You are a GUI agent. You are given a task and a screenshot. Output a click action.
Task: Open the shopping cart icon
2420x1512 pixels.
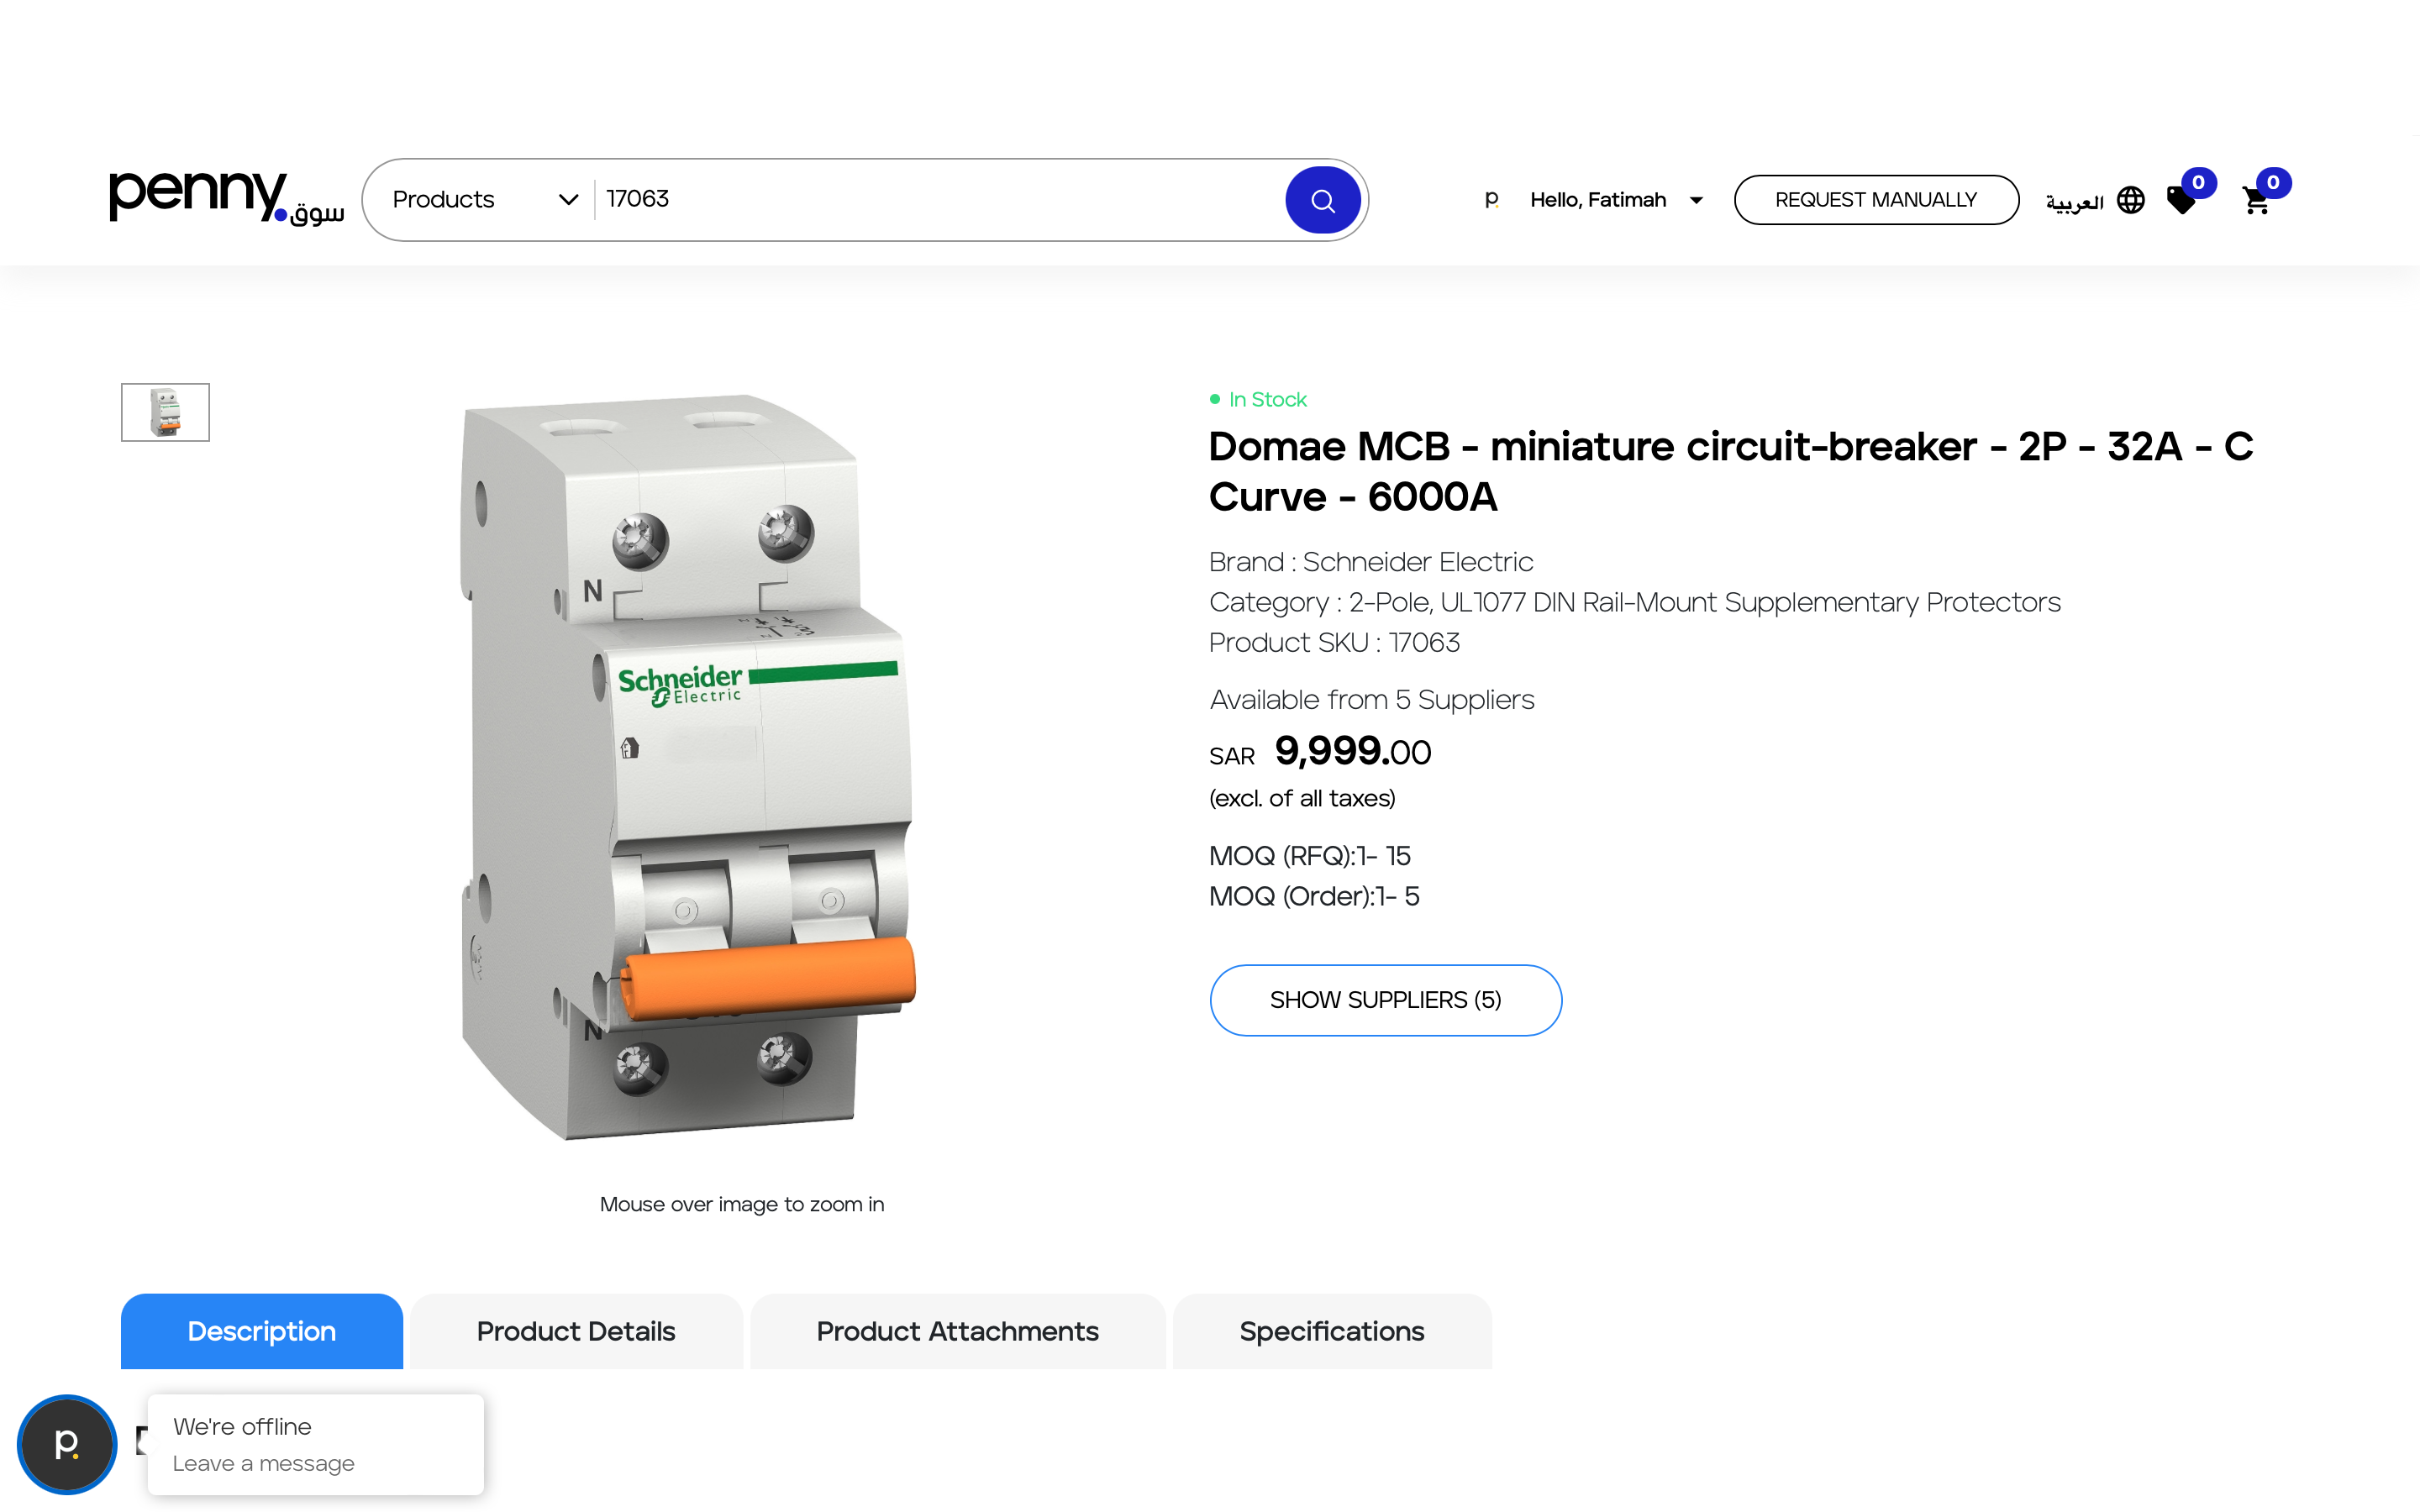pos(2256,201)
